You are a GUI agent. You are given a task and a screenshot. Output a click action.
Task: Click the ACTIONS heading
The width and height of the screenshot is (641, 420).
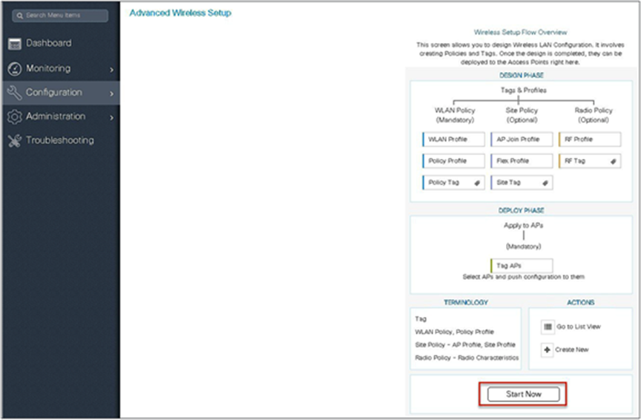[x=580, y=303]
